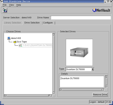This screenshot has height=105, width=113.
Task: Click Choose Drives horizontal scrollbar left arrow
Action: pyautogui.click(x=5, y=95)
